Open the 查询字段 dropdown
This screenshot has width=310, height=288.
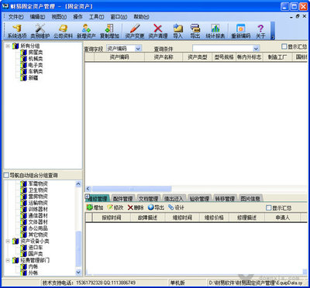coord(138,49)
